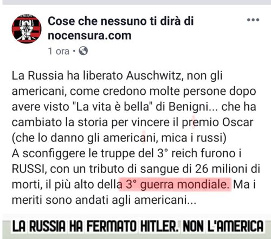The width and height of the screenshot is (271, 239).
Task: Click the parenthetical "(che lo danno gli americani"
Action: click(84, 138)
